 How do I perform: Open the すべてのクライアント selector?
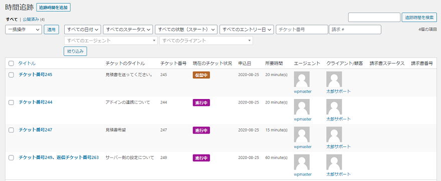(206, 40)
